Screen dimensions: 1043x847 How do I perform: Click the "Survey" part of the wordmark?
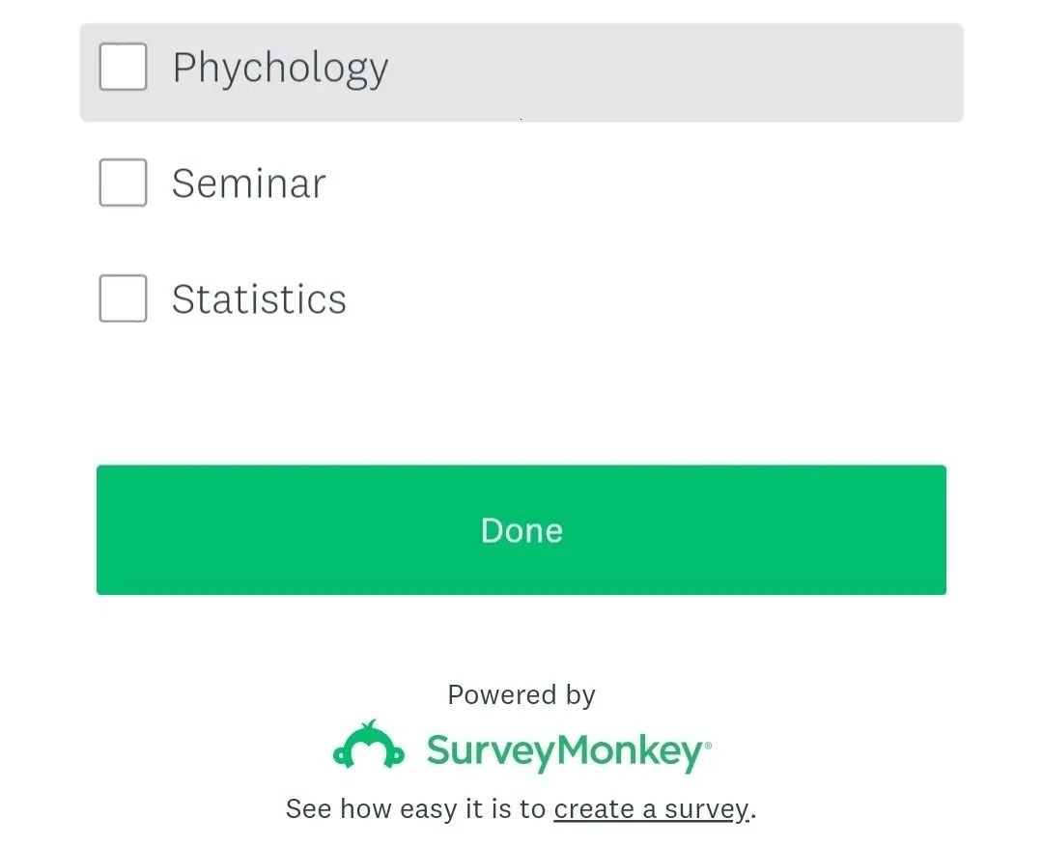(489, 751)
